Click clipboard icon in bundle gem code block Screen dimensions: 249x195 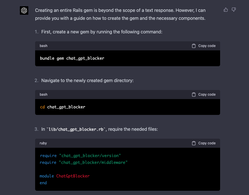(193, 46)
